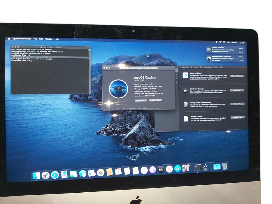Open Finder from the Dock
Image resolution: width=272 pixels, height=204 pixels.
coord(36,176)
